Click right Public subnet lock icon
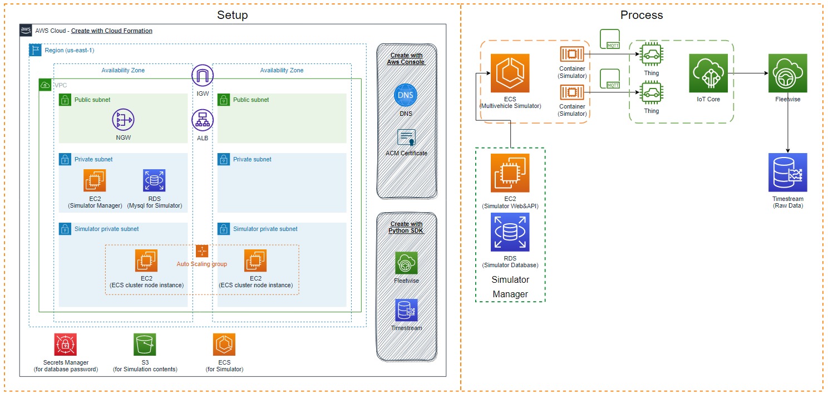The width and height of the screenshot is (828, 393). (x=224, y=100)
